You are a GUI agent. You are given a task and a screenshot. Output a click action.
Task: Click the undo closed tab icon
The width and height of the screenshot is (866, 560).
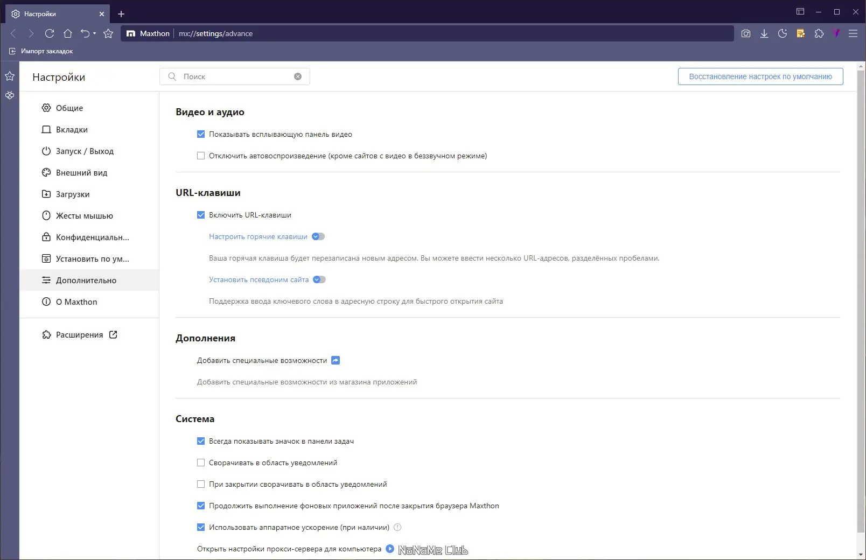point(85,33)
